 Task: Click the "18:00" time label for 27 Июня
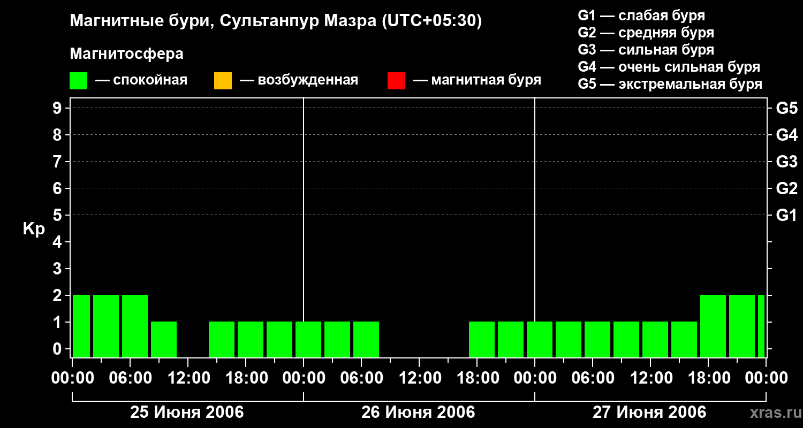[708, 378]
